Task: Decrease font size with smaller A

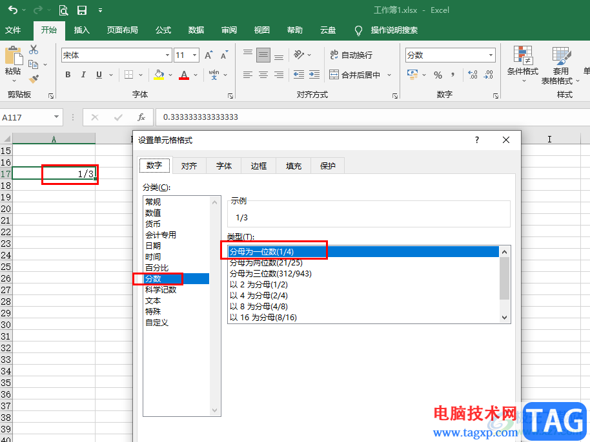Action: pos(224,55)
